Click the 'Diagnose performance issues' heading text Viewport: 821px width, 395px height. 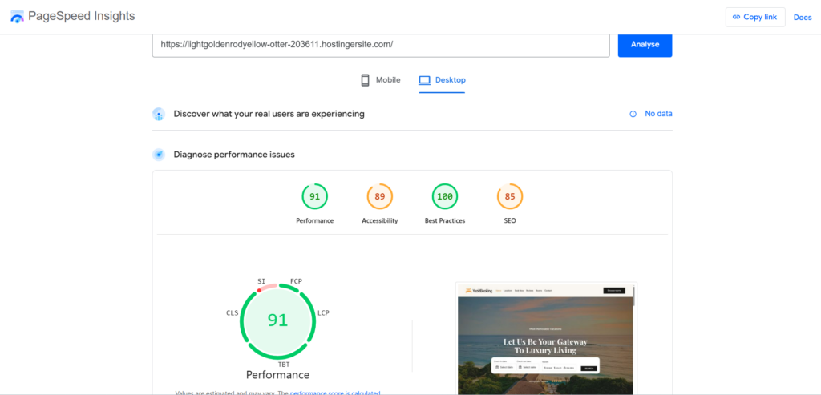[x=234, y=155]
